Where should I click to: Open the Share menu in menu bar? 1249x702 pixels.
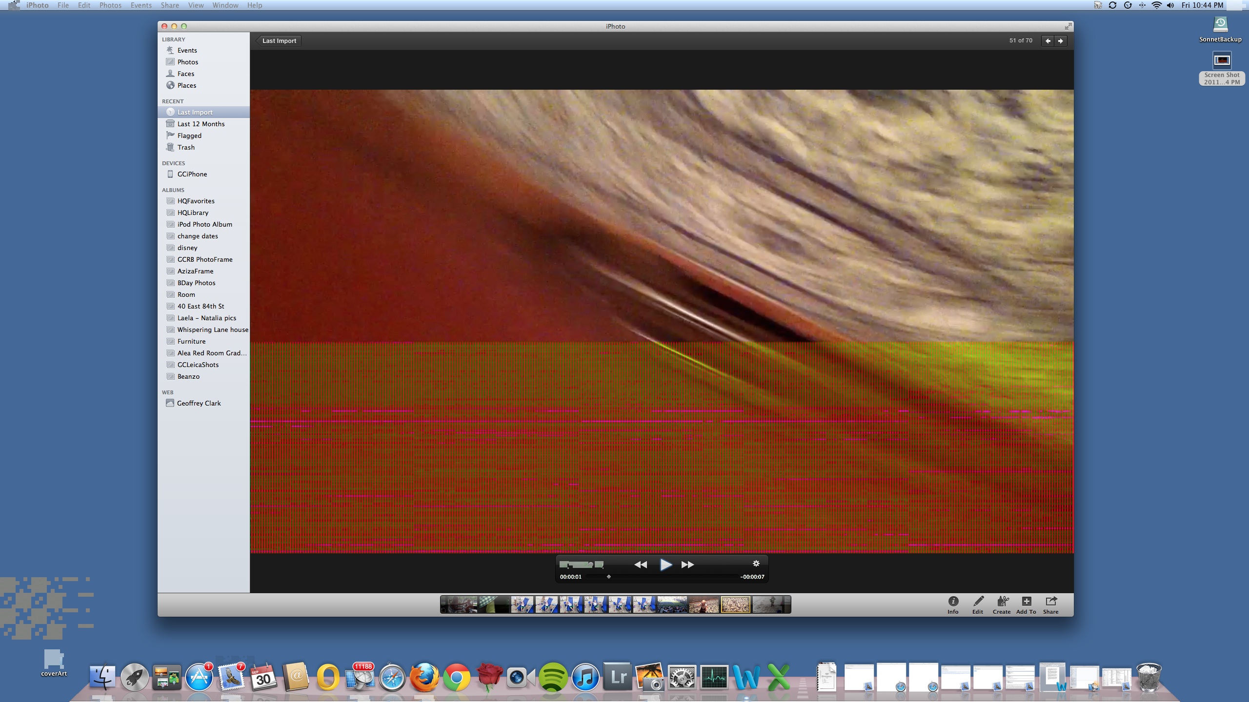[x=170, y=5]
